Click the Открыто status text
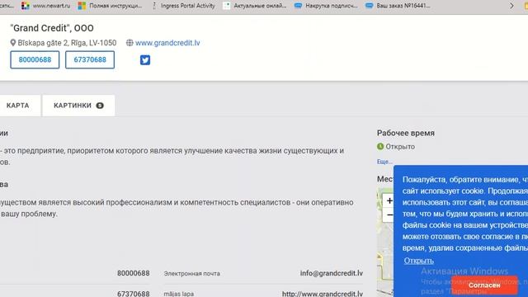The height and width of the screenshot is (297, 528). [400, 147]
